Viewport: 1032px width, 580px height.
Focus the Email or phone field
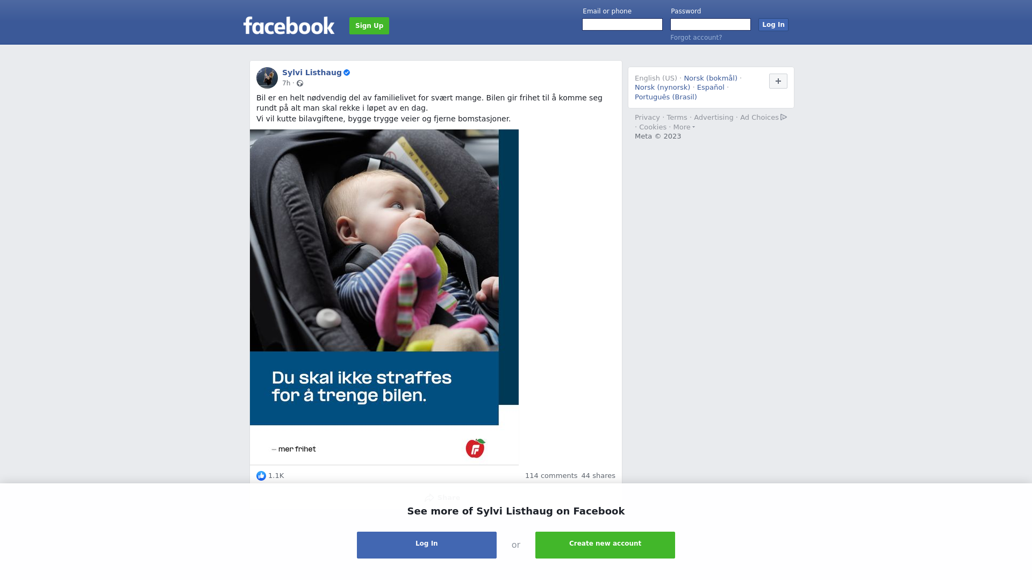click(622, 25)
